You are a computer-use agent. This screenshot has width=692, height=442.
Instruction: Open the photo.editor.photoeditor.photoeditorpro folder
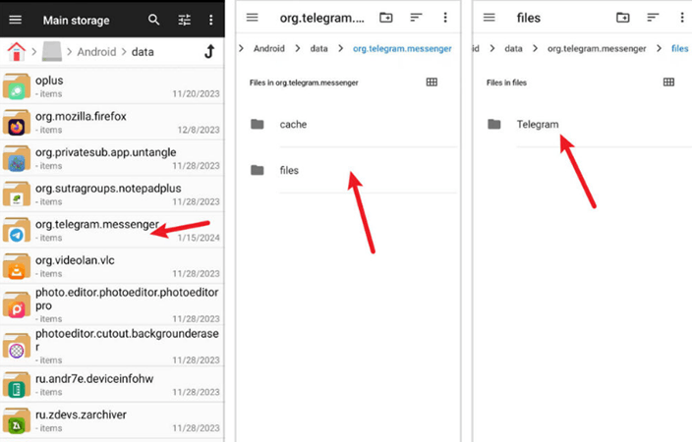pos(112,304)
